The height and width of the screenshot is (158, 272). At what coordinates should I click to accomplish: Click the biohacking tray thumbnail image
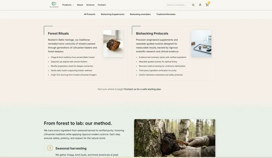201,43
